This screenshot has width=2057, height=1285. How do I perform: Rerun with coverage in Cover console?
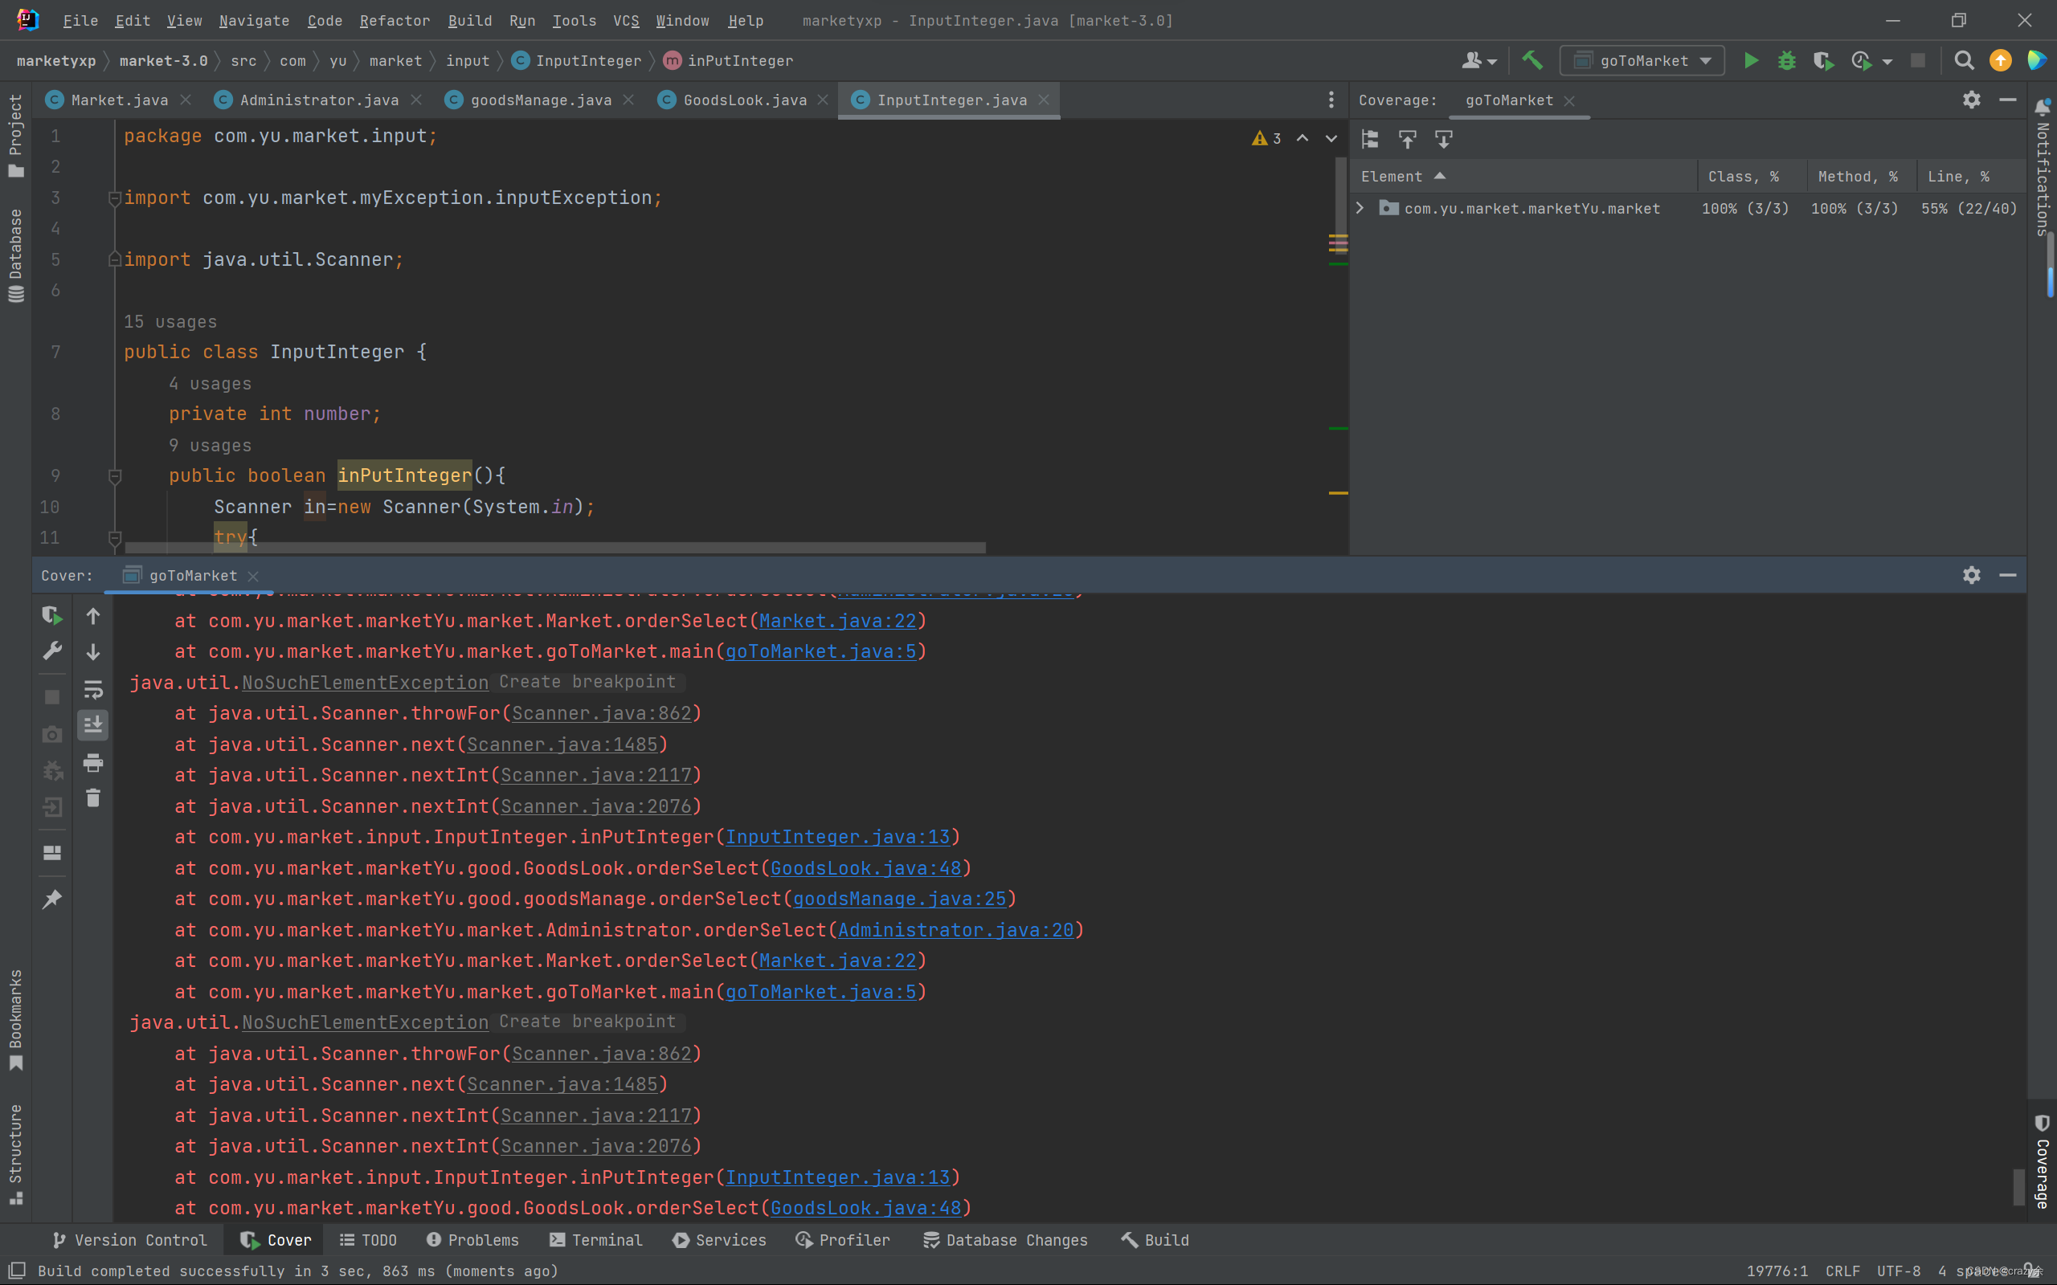pyautogui.click(x=52, y=615)
